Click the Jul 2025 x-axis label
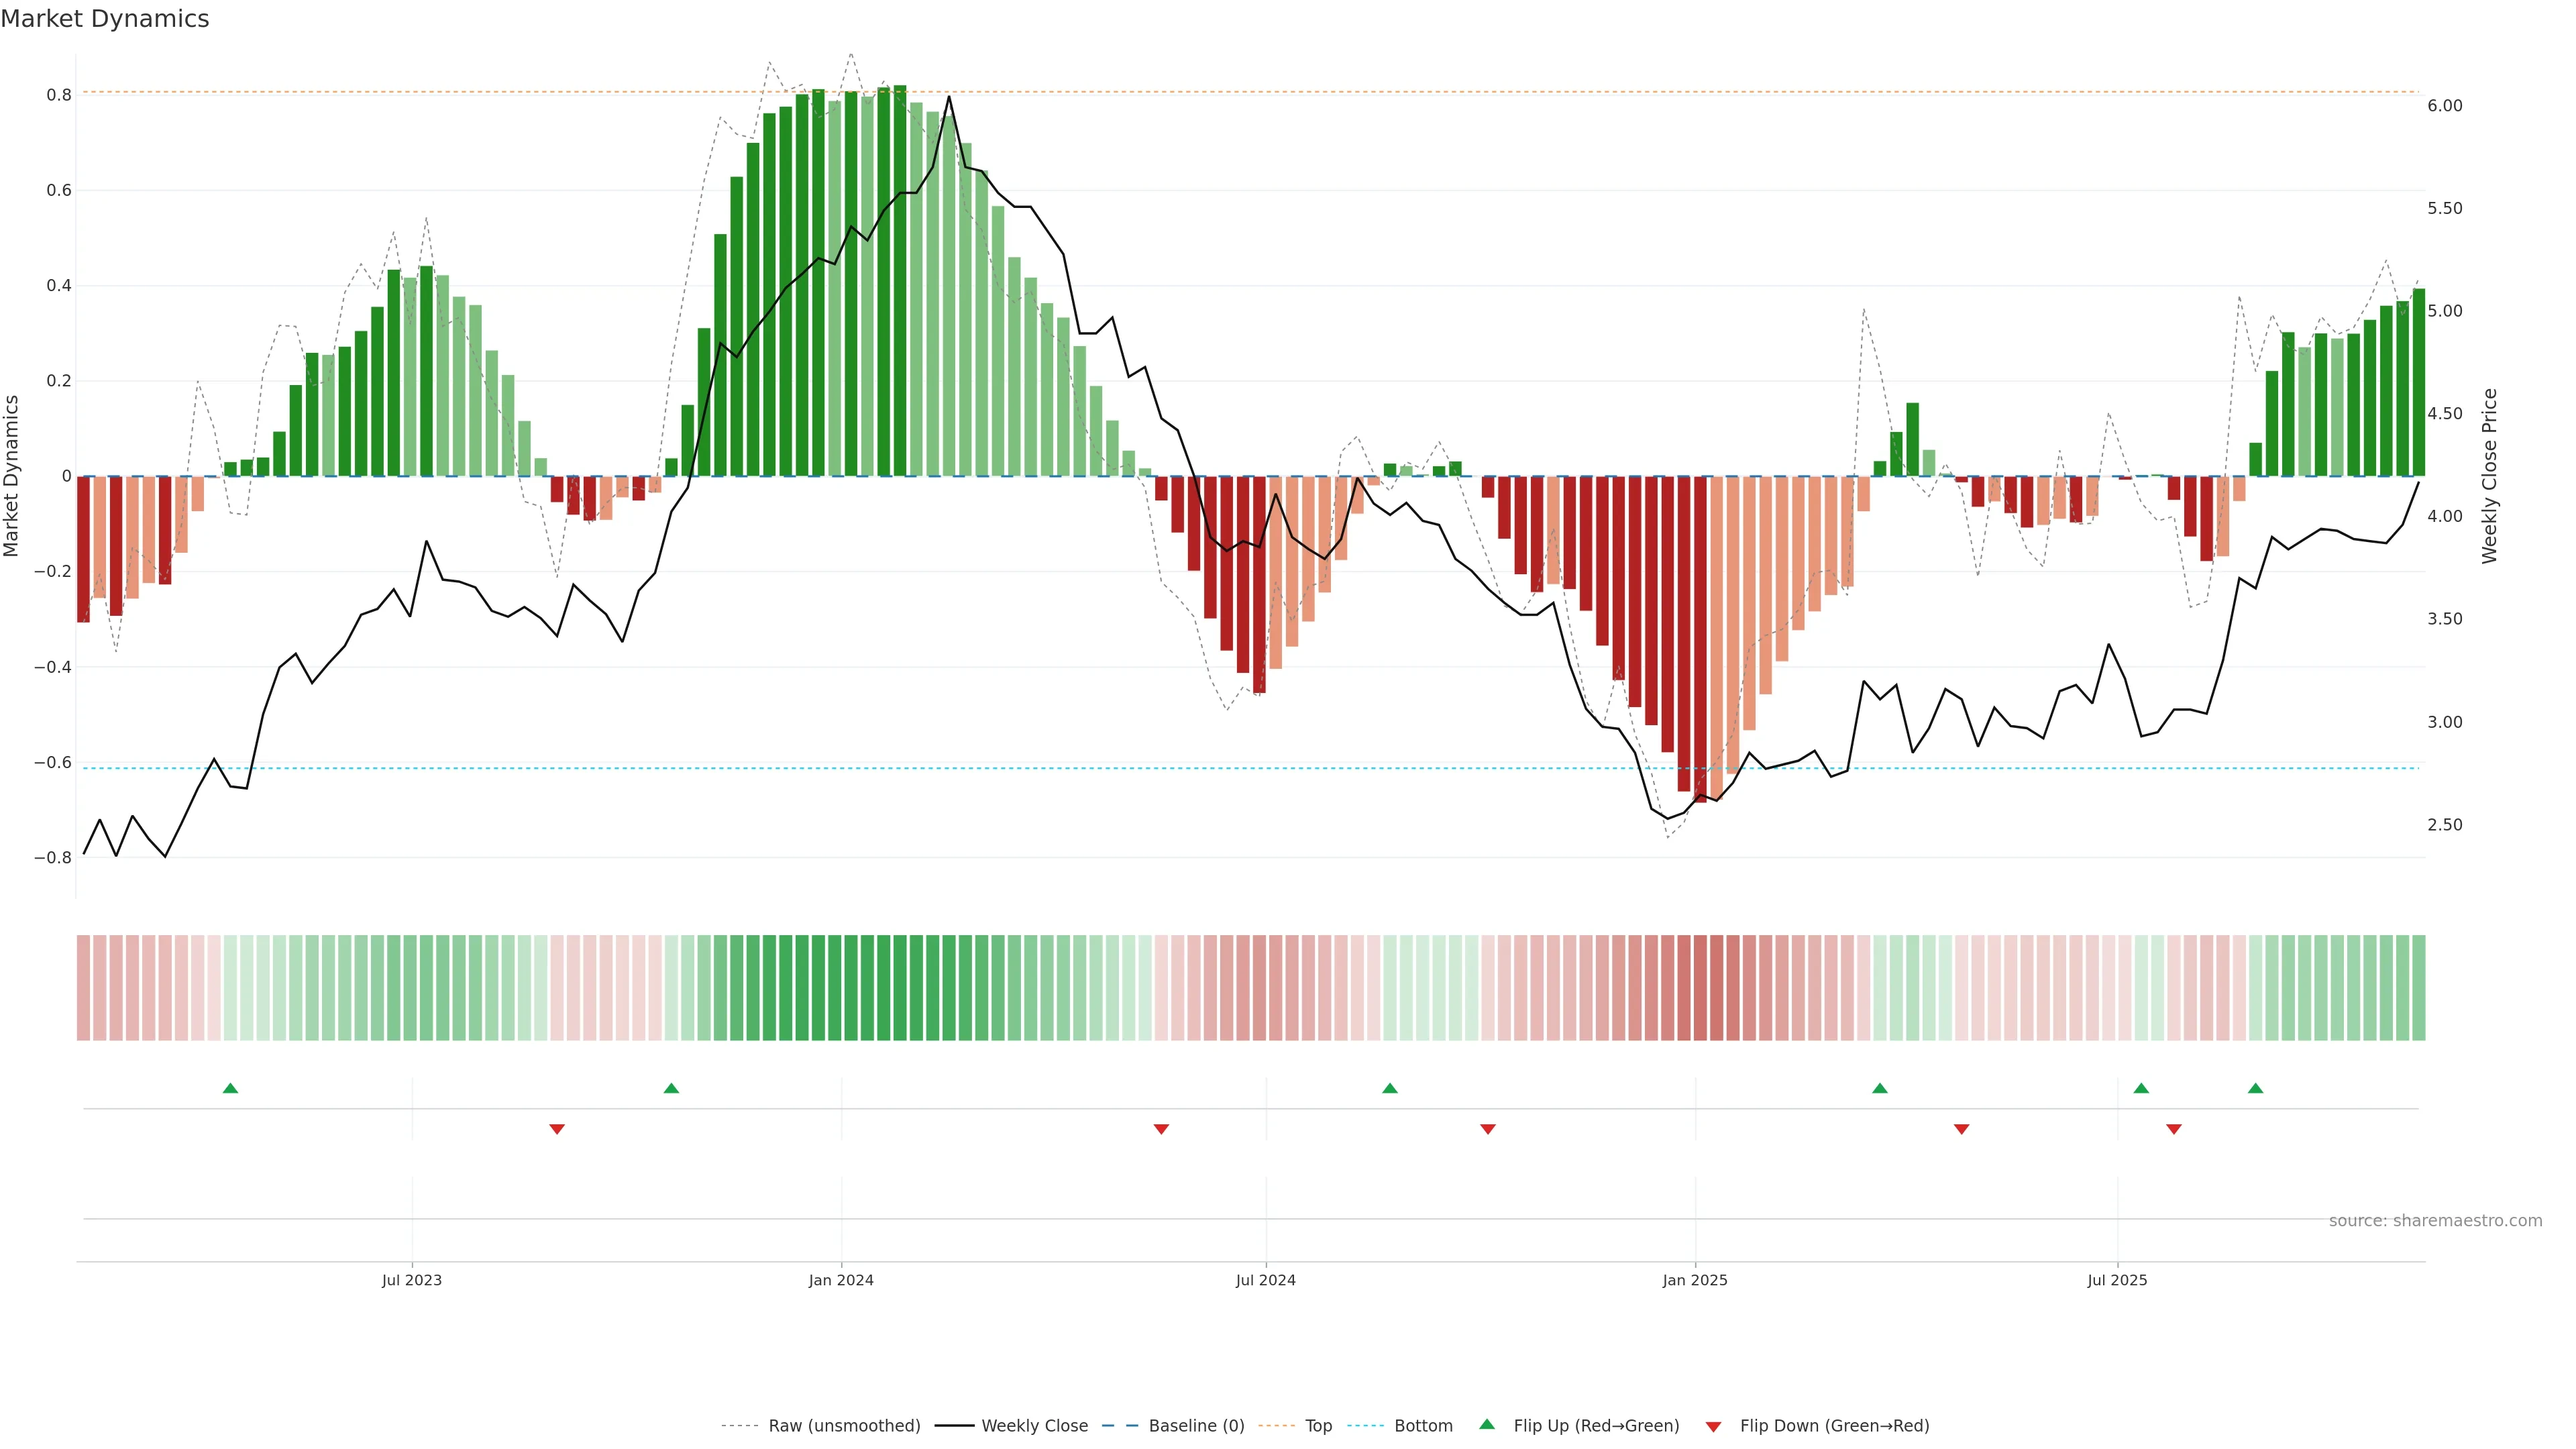 2117,1280
